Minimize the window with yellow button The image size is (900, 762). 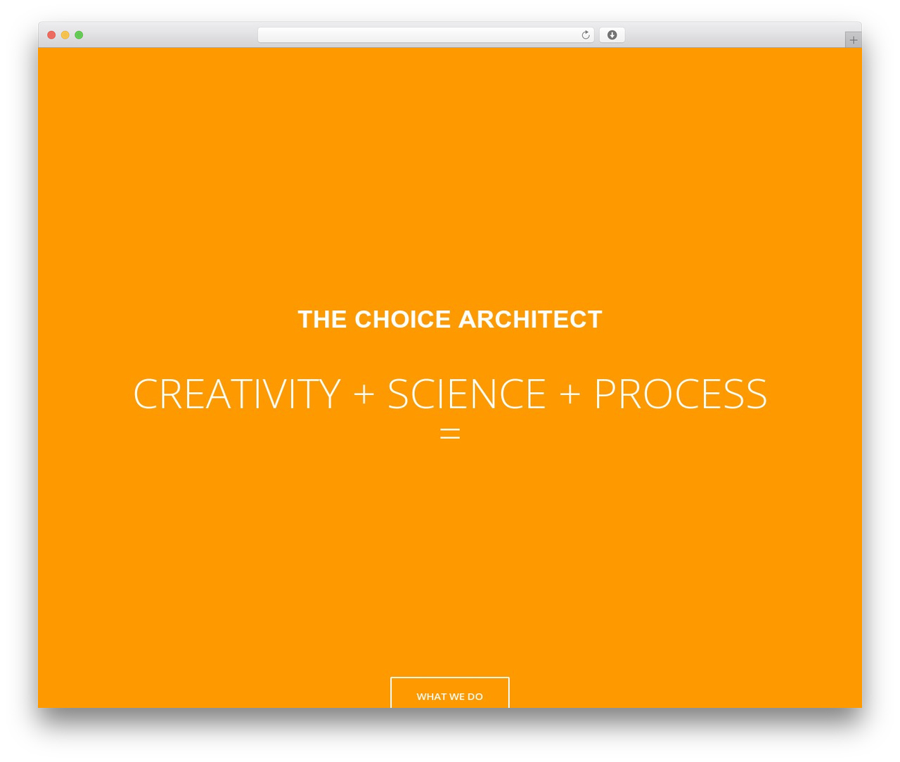65,35
